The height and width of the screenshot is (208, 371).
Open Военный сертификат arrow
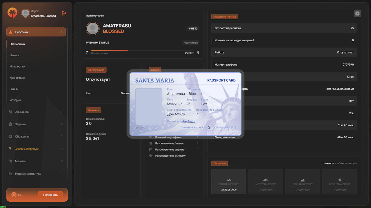[198, 137]
